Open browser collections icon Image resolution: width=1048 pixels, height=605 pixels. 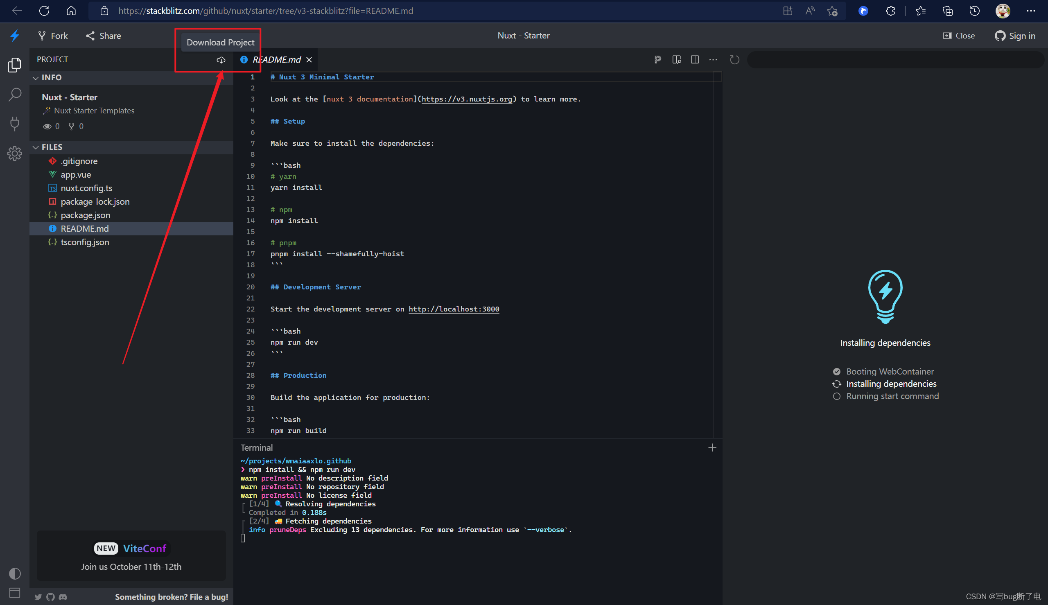[x=947, y=11]
